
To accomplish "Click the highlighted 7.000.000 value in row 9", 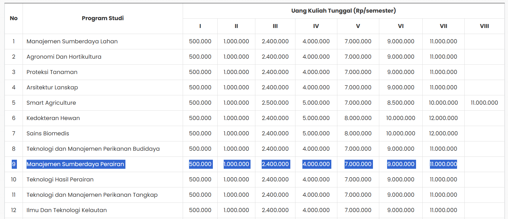I will coord(358,164).
